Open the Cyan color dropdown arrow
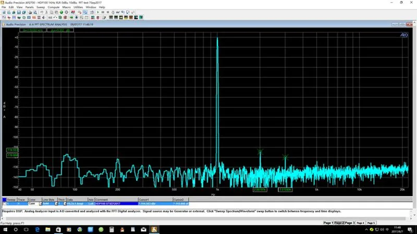The image size is (417, 234). tap(41, 203)
